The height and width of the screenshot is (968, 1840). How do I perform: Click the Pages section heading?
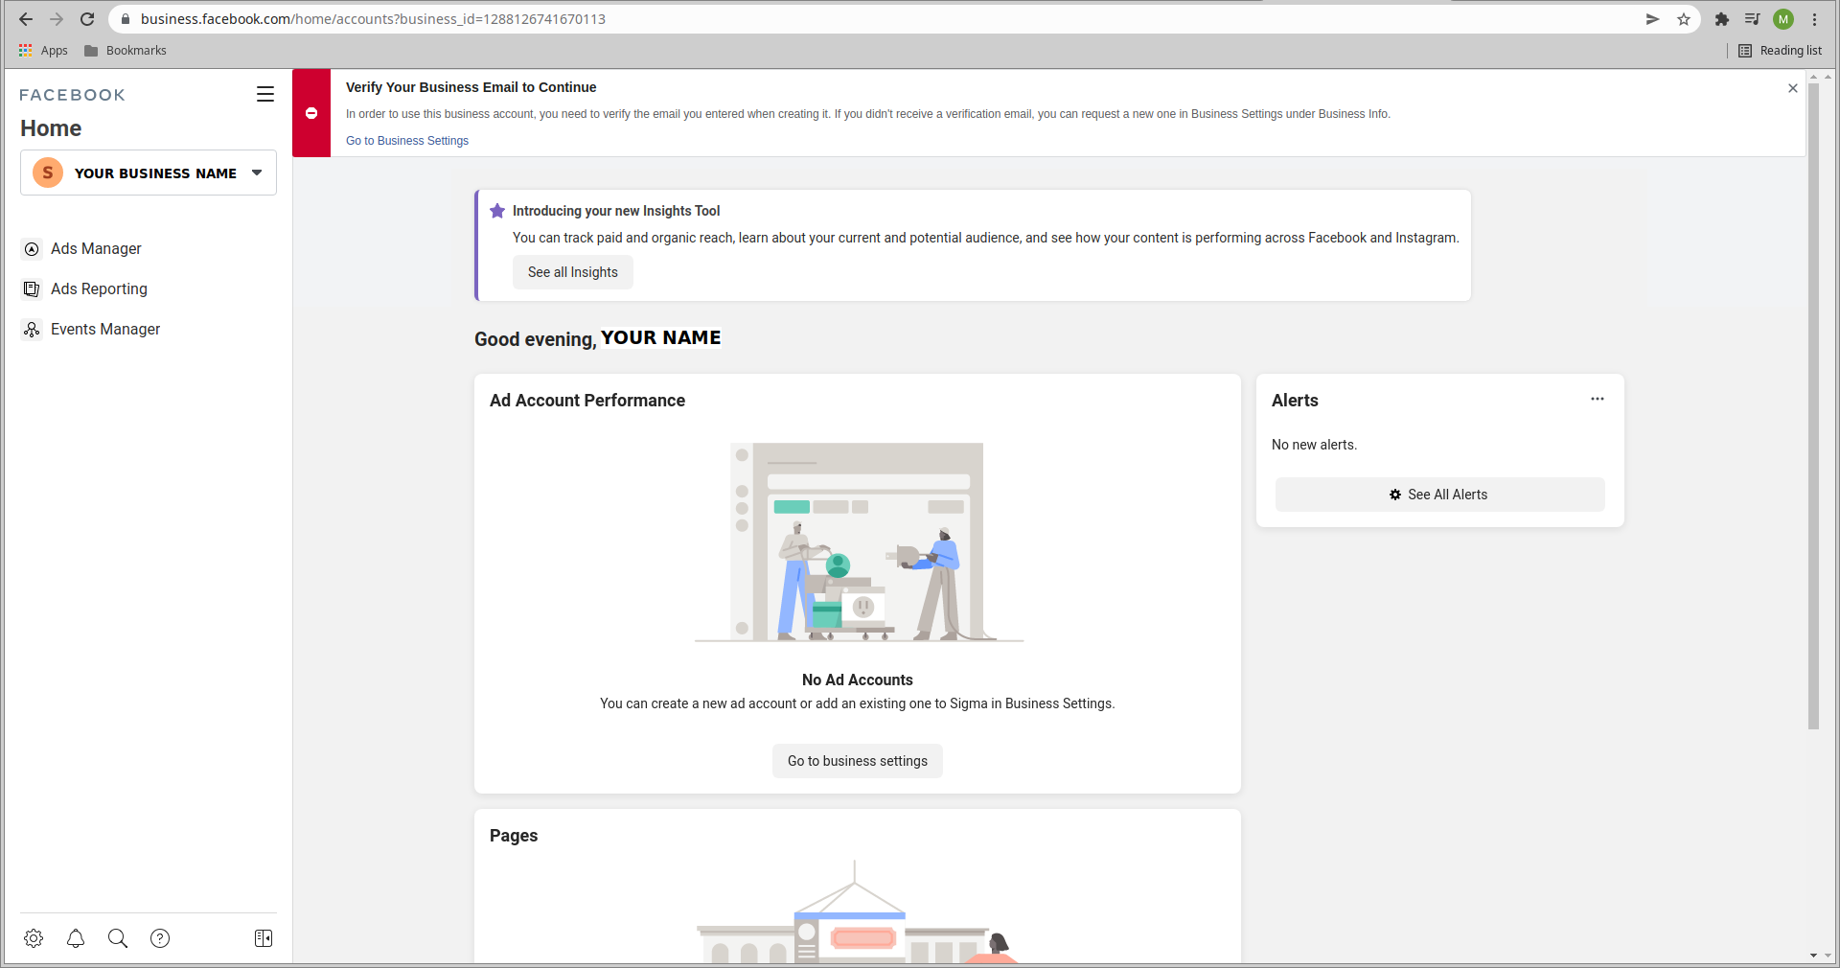click(x=514, y=836)
